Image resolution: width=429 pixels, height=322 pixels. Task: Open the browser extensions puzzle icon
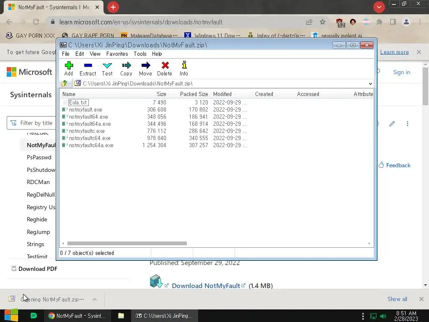pyautogui.click(x=379, y=22)
